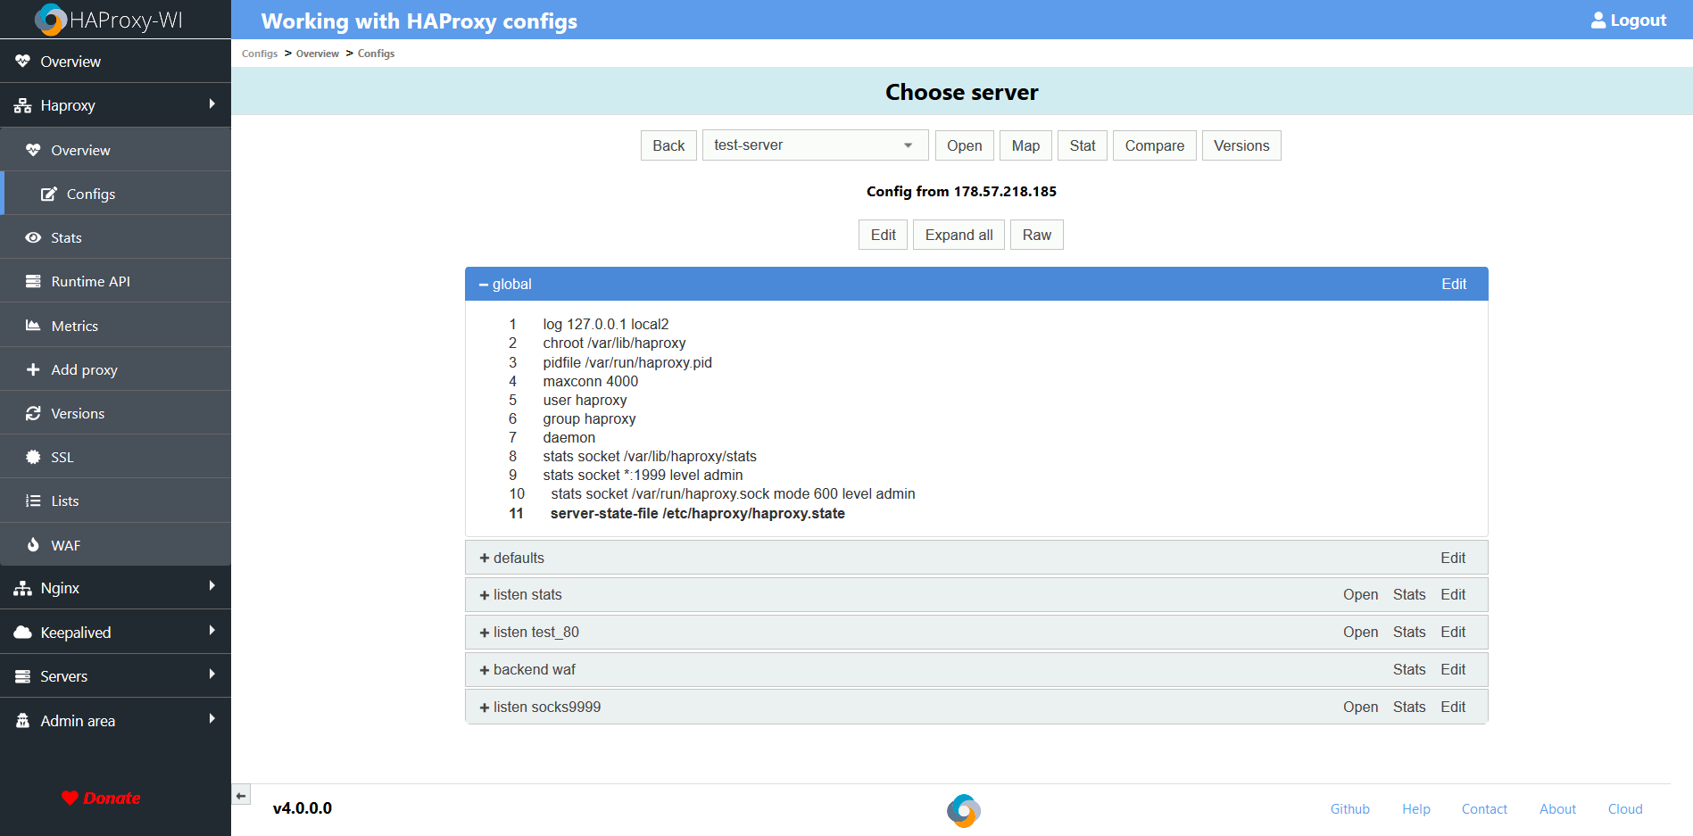The width and height of the screenshot is (1693, 836).
Task: Collapse the footer with the arrow control
Action: pos(241,794)
